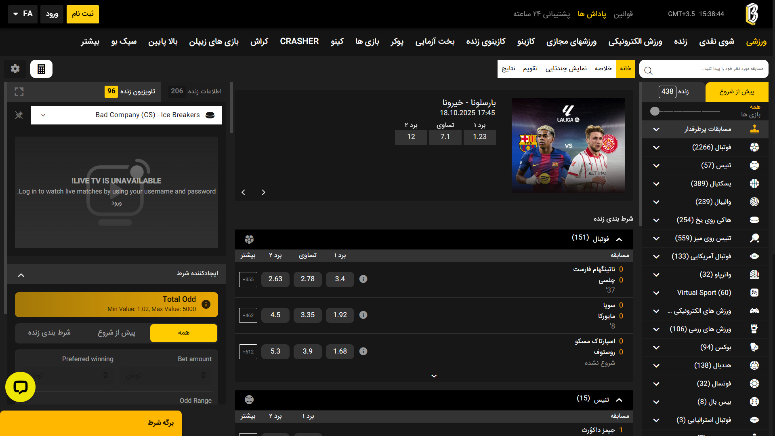This screenshot has height=436, width=775.
Task: Expand live TV to fullscreen
Action: (x=19, y=92)
